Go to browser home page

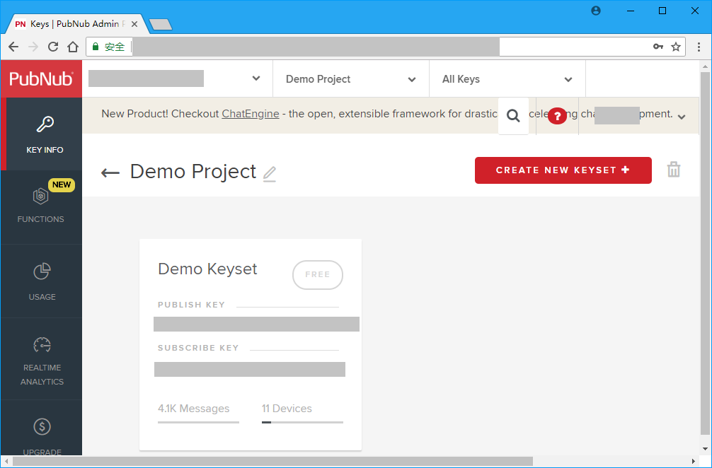coord(73,47)
